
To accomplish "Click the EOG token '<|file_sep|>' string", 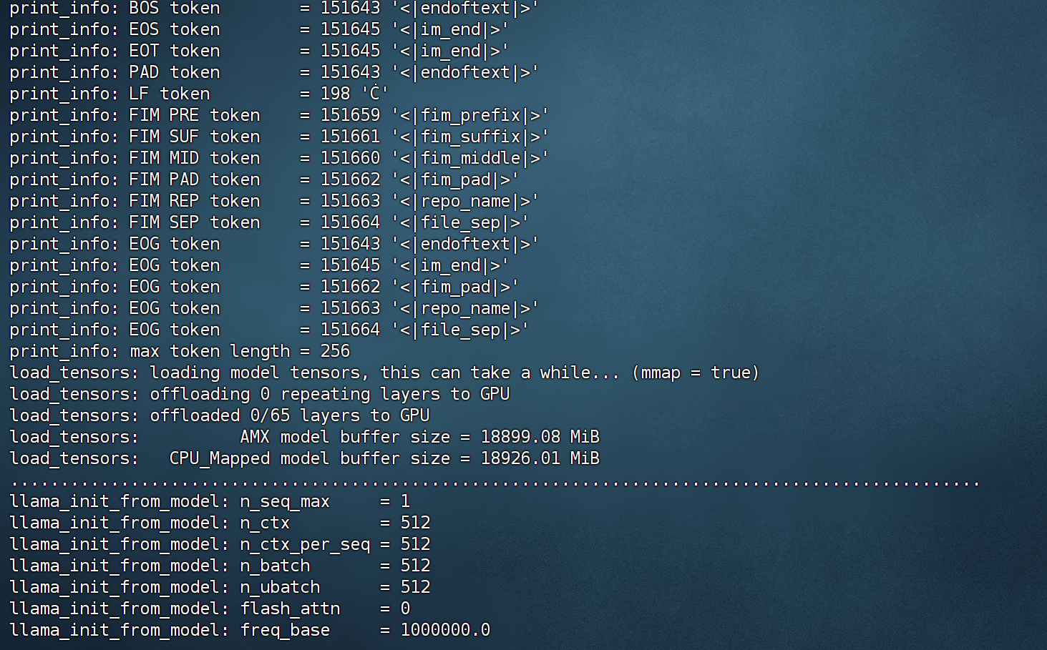I will 460,330.
